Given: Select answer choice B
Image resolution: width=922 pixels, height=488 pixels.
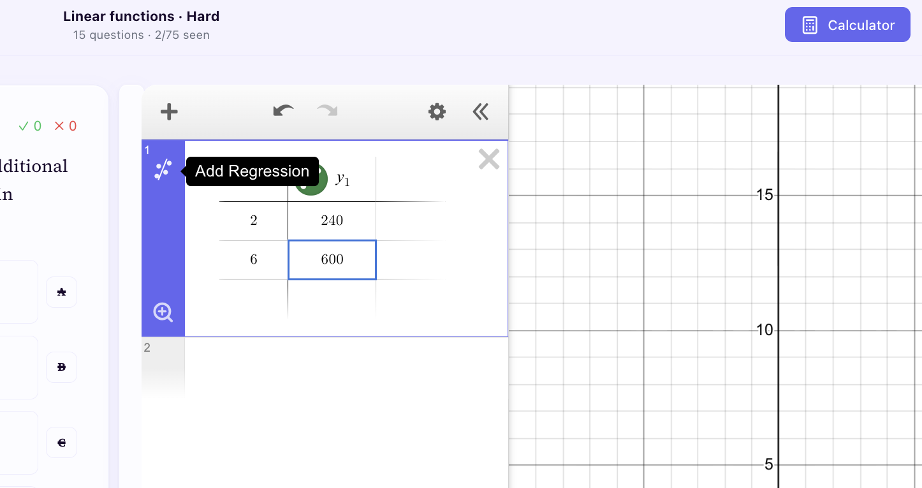Looking at the screenshot, I should 61,367.
